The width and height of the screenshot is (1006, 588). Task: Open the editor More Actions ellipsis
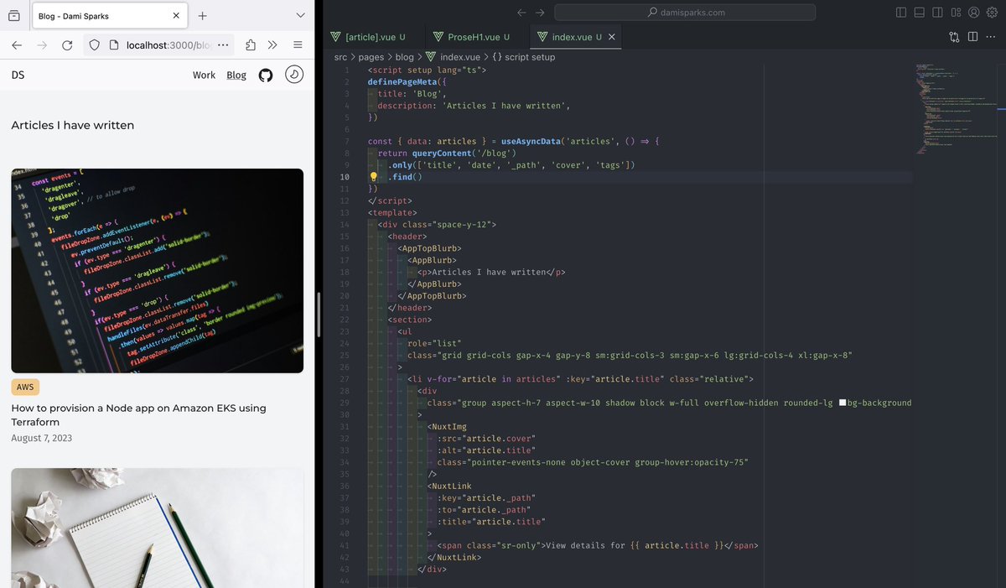tap(991, 37)
